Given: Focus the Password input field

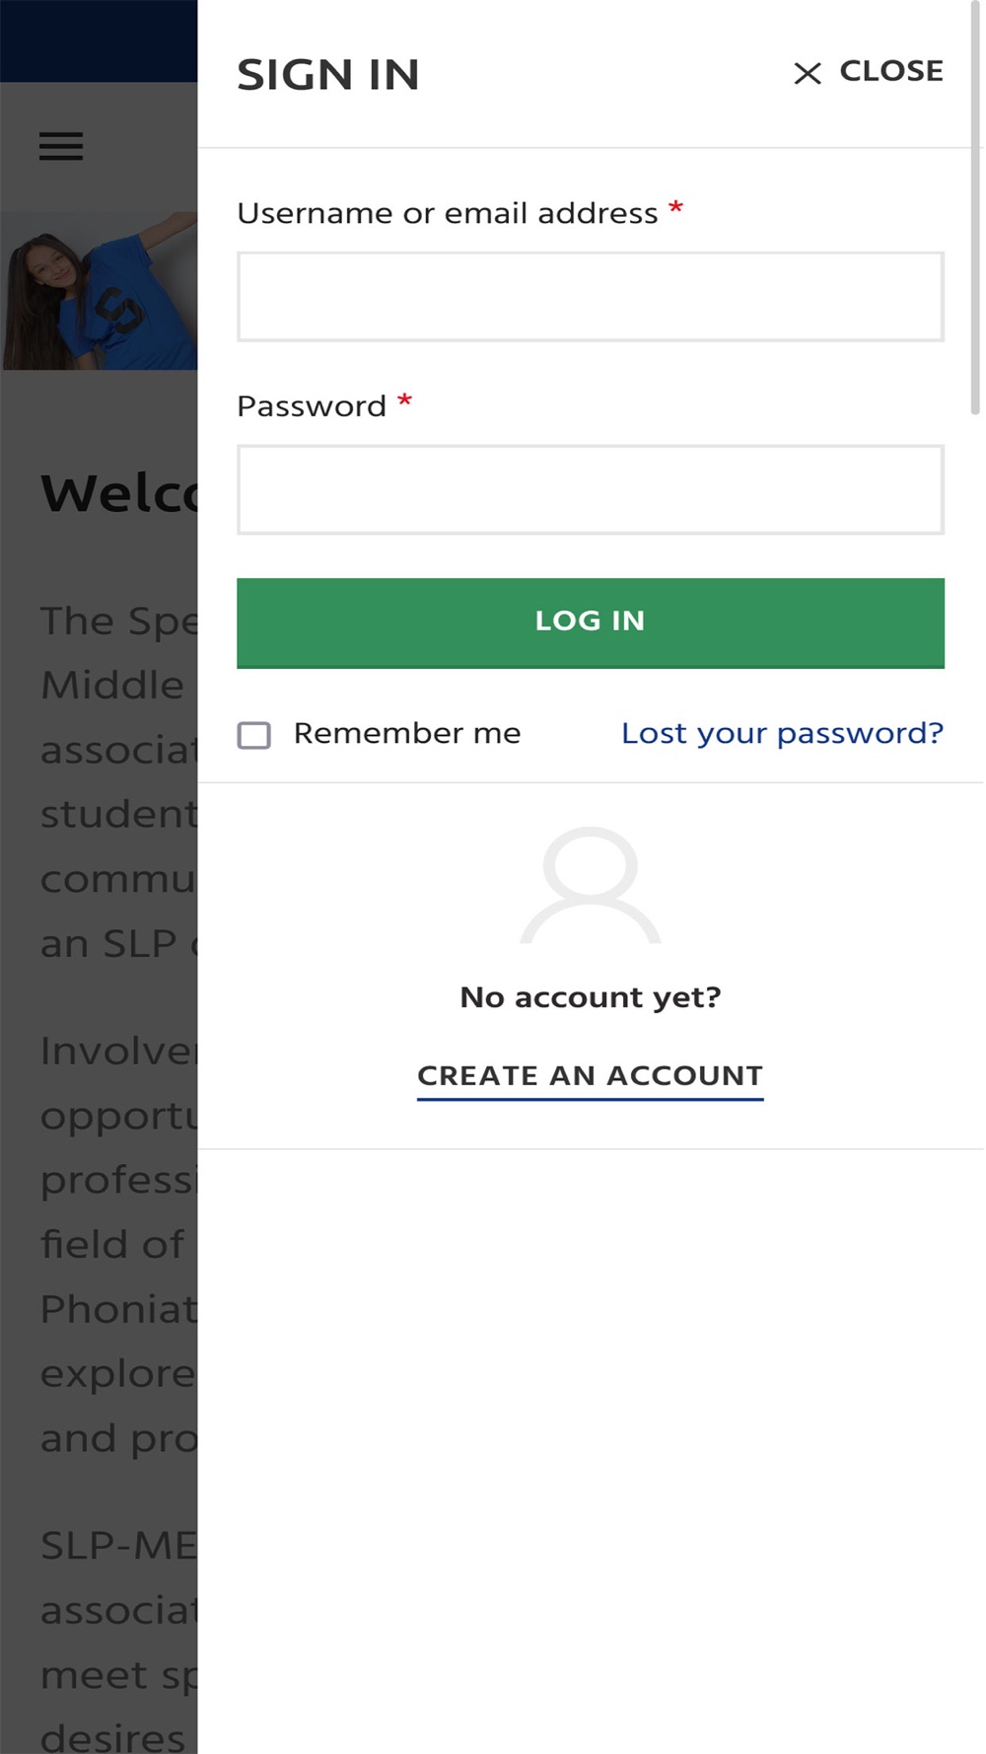Looking at the screenshot, I should [591, 489].
